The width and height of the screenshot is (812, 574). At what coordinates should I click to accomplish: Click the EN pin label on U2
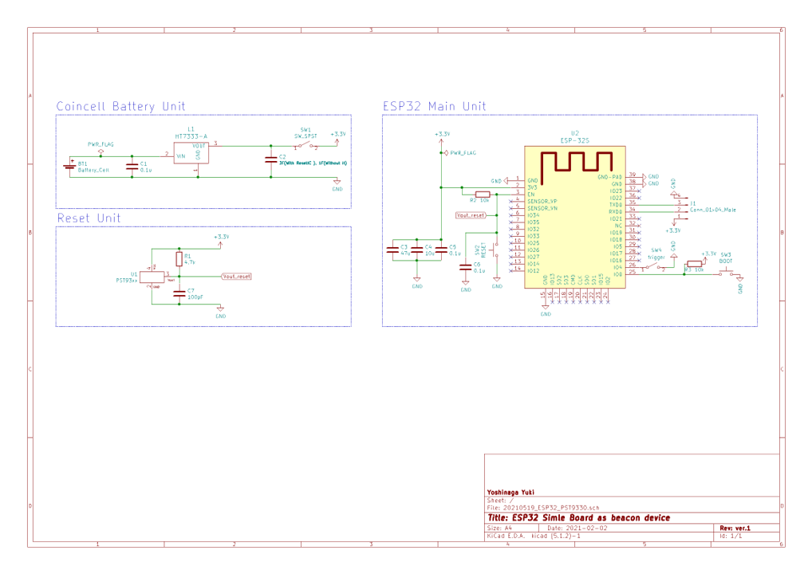(x=530, y=195)
